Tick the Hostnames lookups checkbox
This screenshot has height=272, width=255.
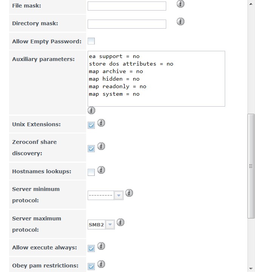click(x=91, y=172)
